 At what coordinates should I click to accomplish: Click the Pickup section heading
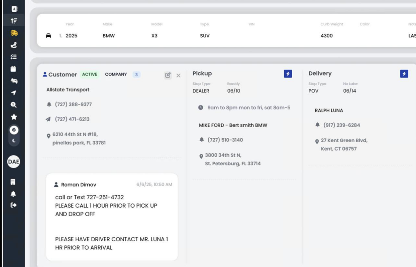point(202,73)
